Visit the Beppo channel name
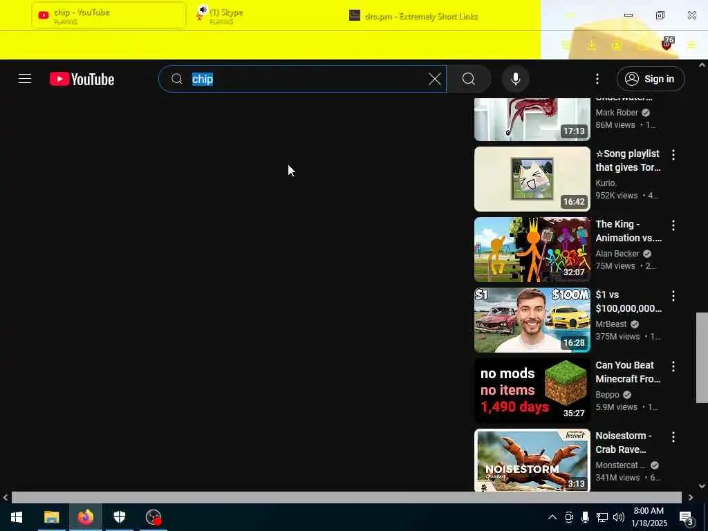 607,394
